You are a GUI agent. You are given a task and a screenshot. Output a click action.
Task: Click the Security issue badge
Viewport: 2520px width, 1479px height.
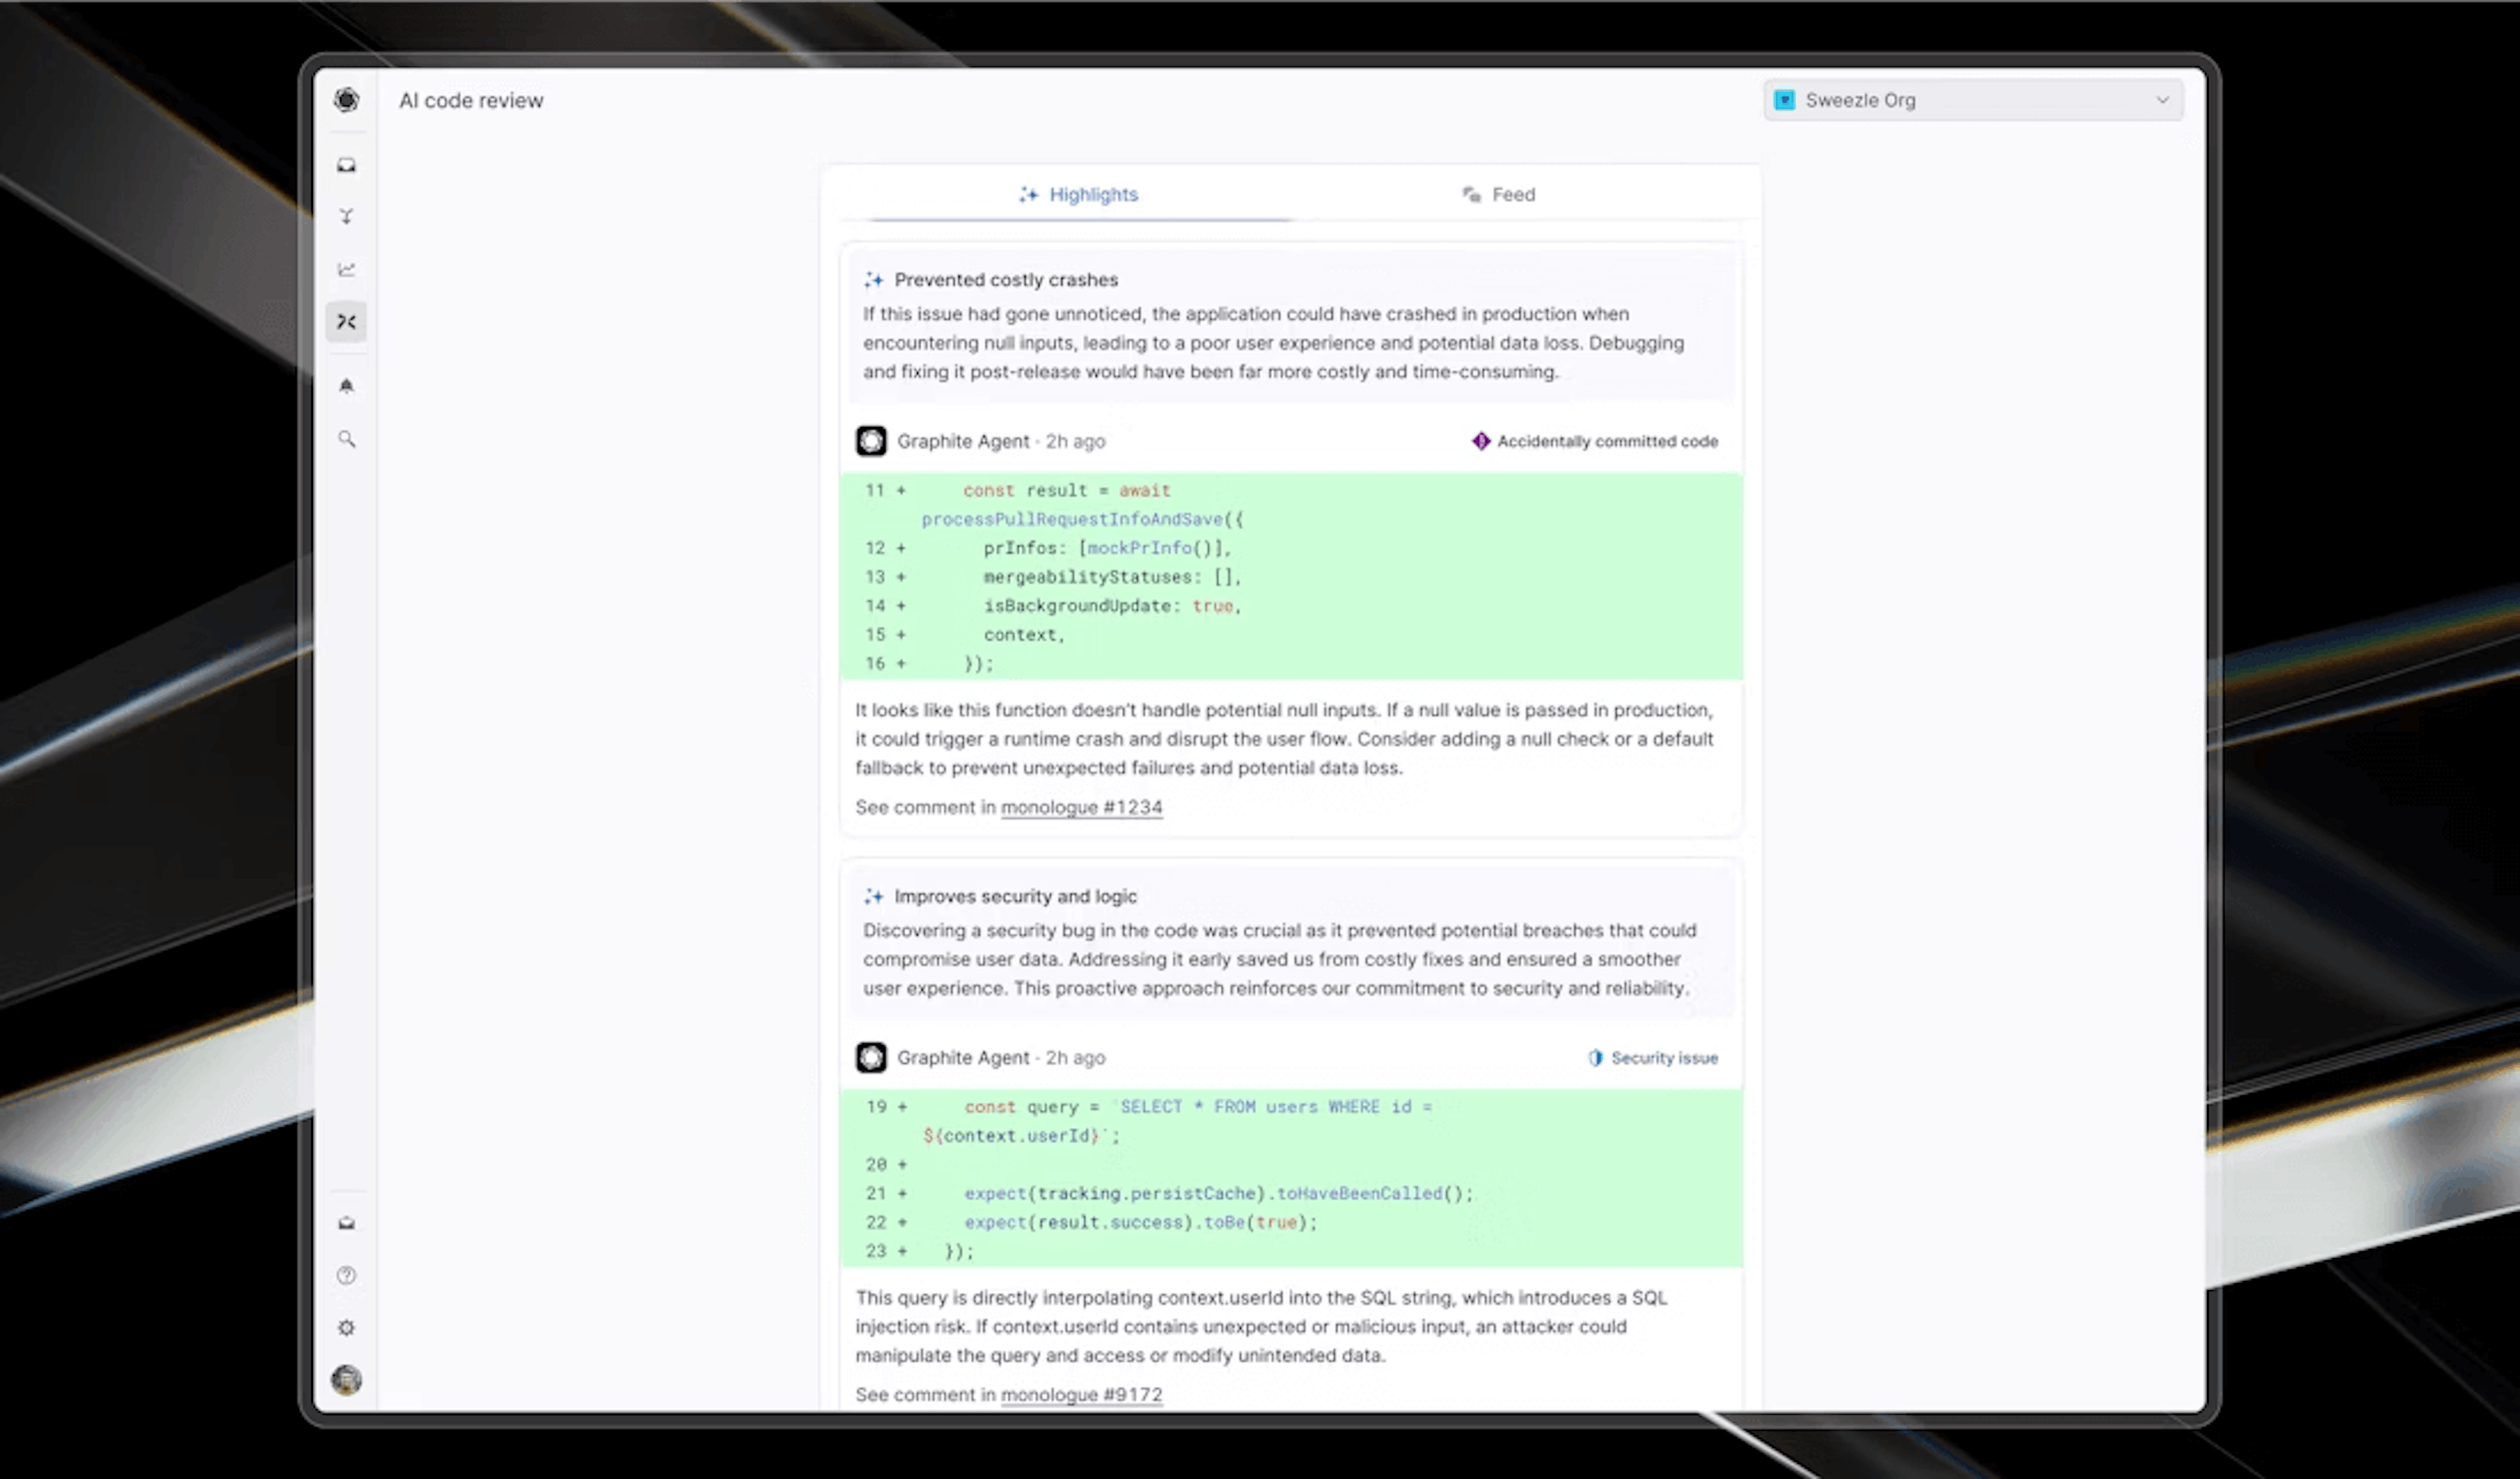coord(1651,1057)
